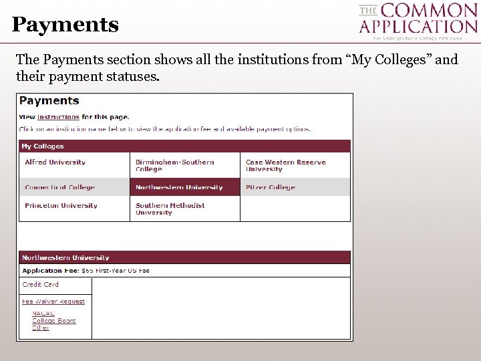Open Southern Methodist University payment options
The width and height of the screenshot is (481, 361).
coord(170,209)
